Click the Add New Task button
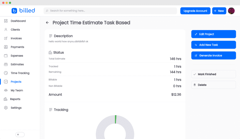Image resolution: width=240 pixels, height=139 pixels. pos(213,45)
